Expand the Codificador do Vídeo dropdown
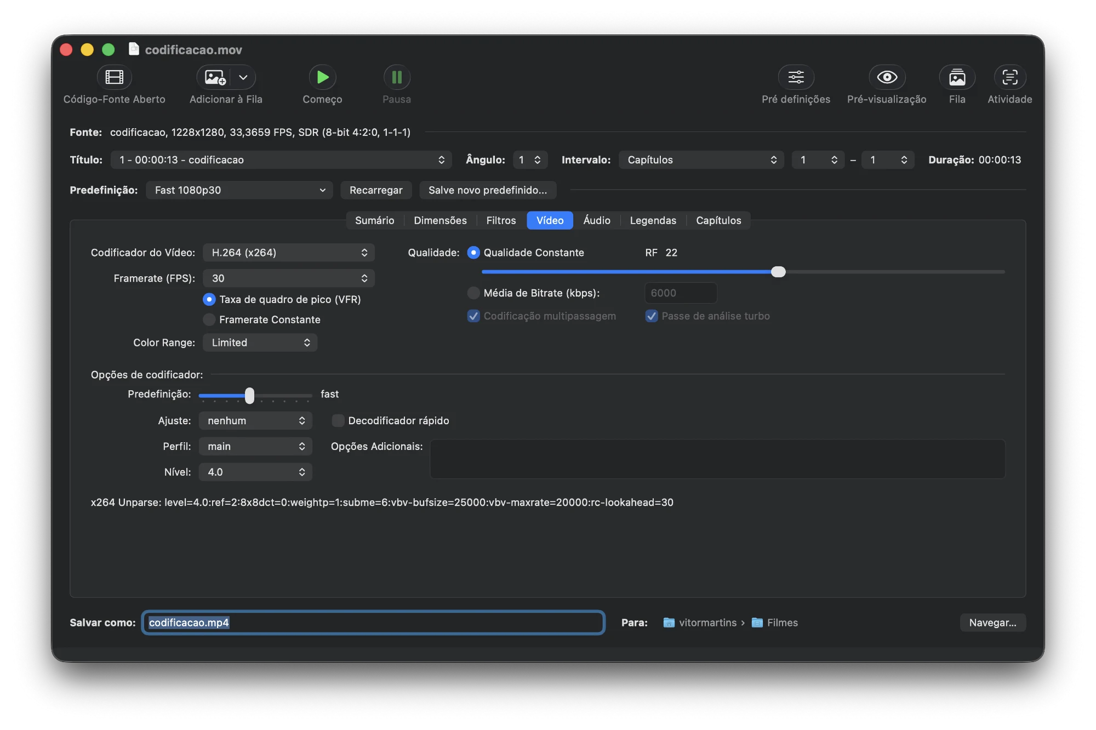The height and width of the screenshot is (730, 1096). pyautogui.click(x=289, y=253)
